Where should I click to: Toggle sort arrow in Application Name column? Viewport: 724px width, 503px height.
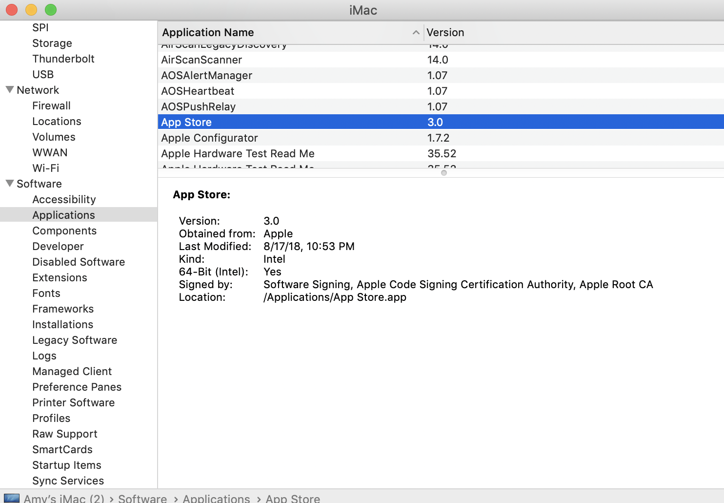click(416, 33)
